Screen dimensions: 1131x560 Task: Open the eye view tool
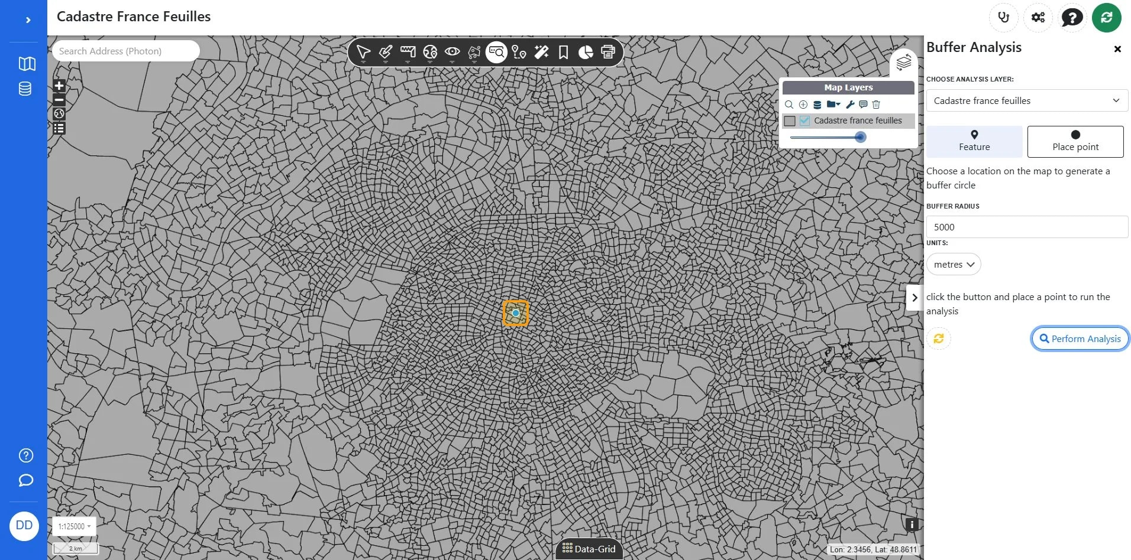tap(453, 53)
